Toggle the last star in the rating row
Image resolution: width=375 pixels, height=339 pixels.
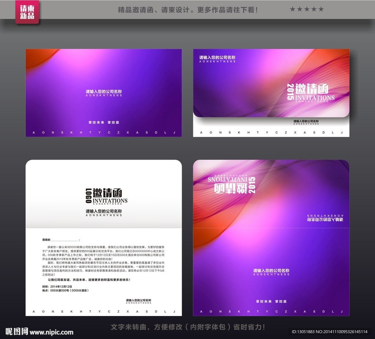click(x=321, y=9)
